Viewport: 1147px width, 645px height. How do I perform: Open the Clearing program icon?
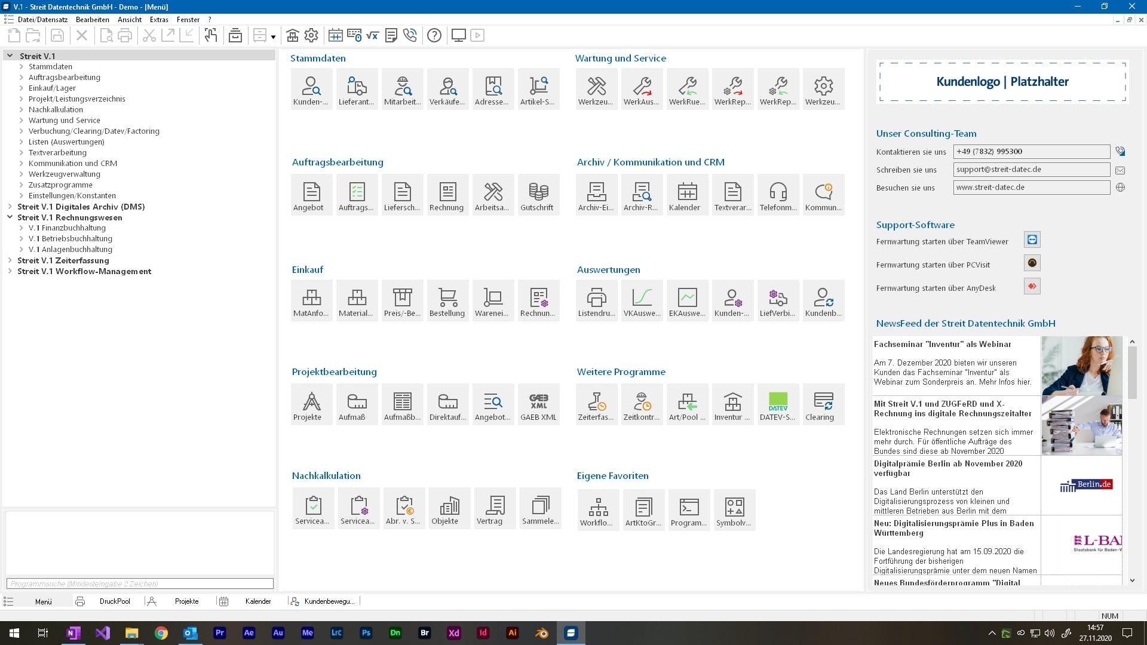(x=823, y=405)
